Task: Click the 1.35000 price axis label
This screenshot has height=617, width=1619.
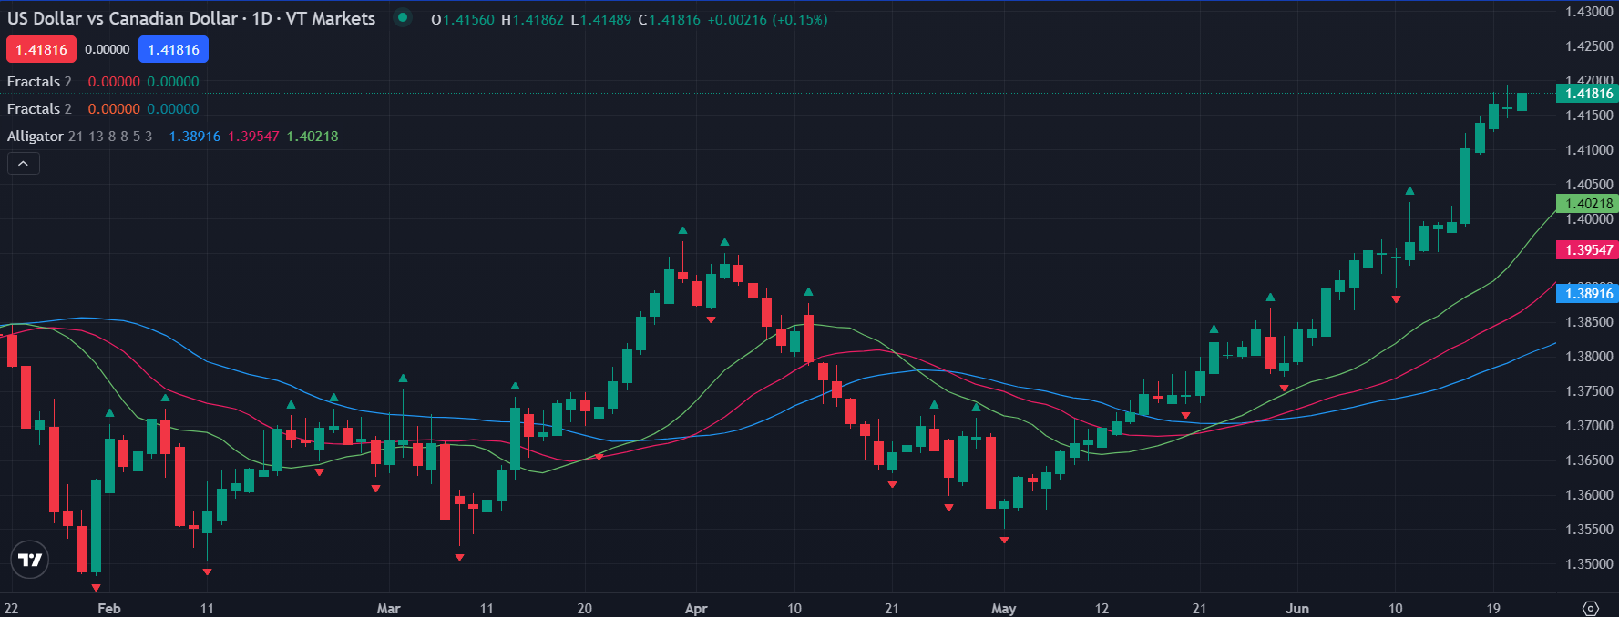Action: pos(1589,564)
